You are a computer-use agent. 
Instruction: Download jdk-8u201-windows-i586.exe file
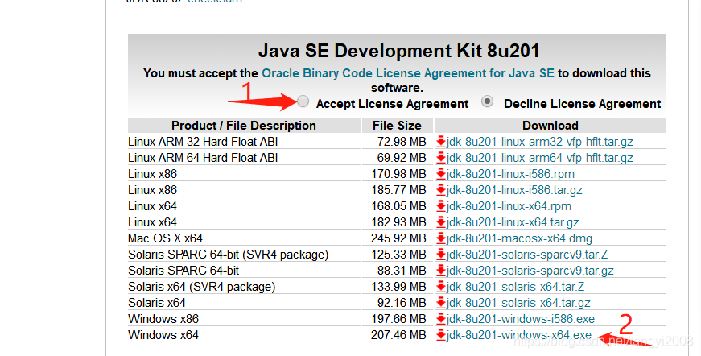pos(521,319)
